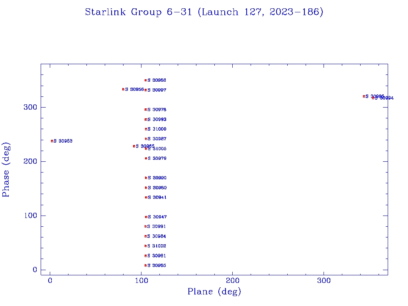The height and width of the screenshot is (306, 408).
Task: Click the x-axis tick label 0
Action: (50, 280)
